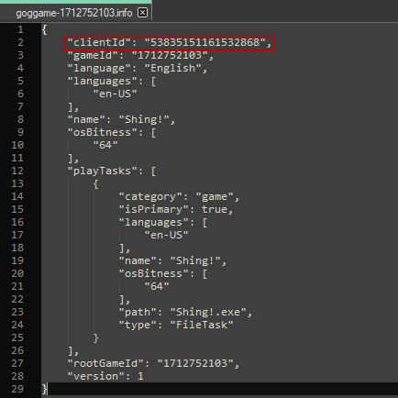Click "en-US" on line 17
Viewport: 398px width, 398px height.
(x=167, y=235)
